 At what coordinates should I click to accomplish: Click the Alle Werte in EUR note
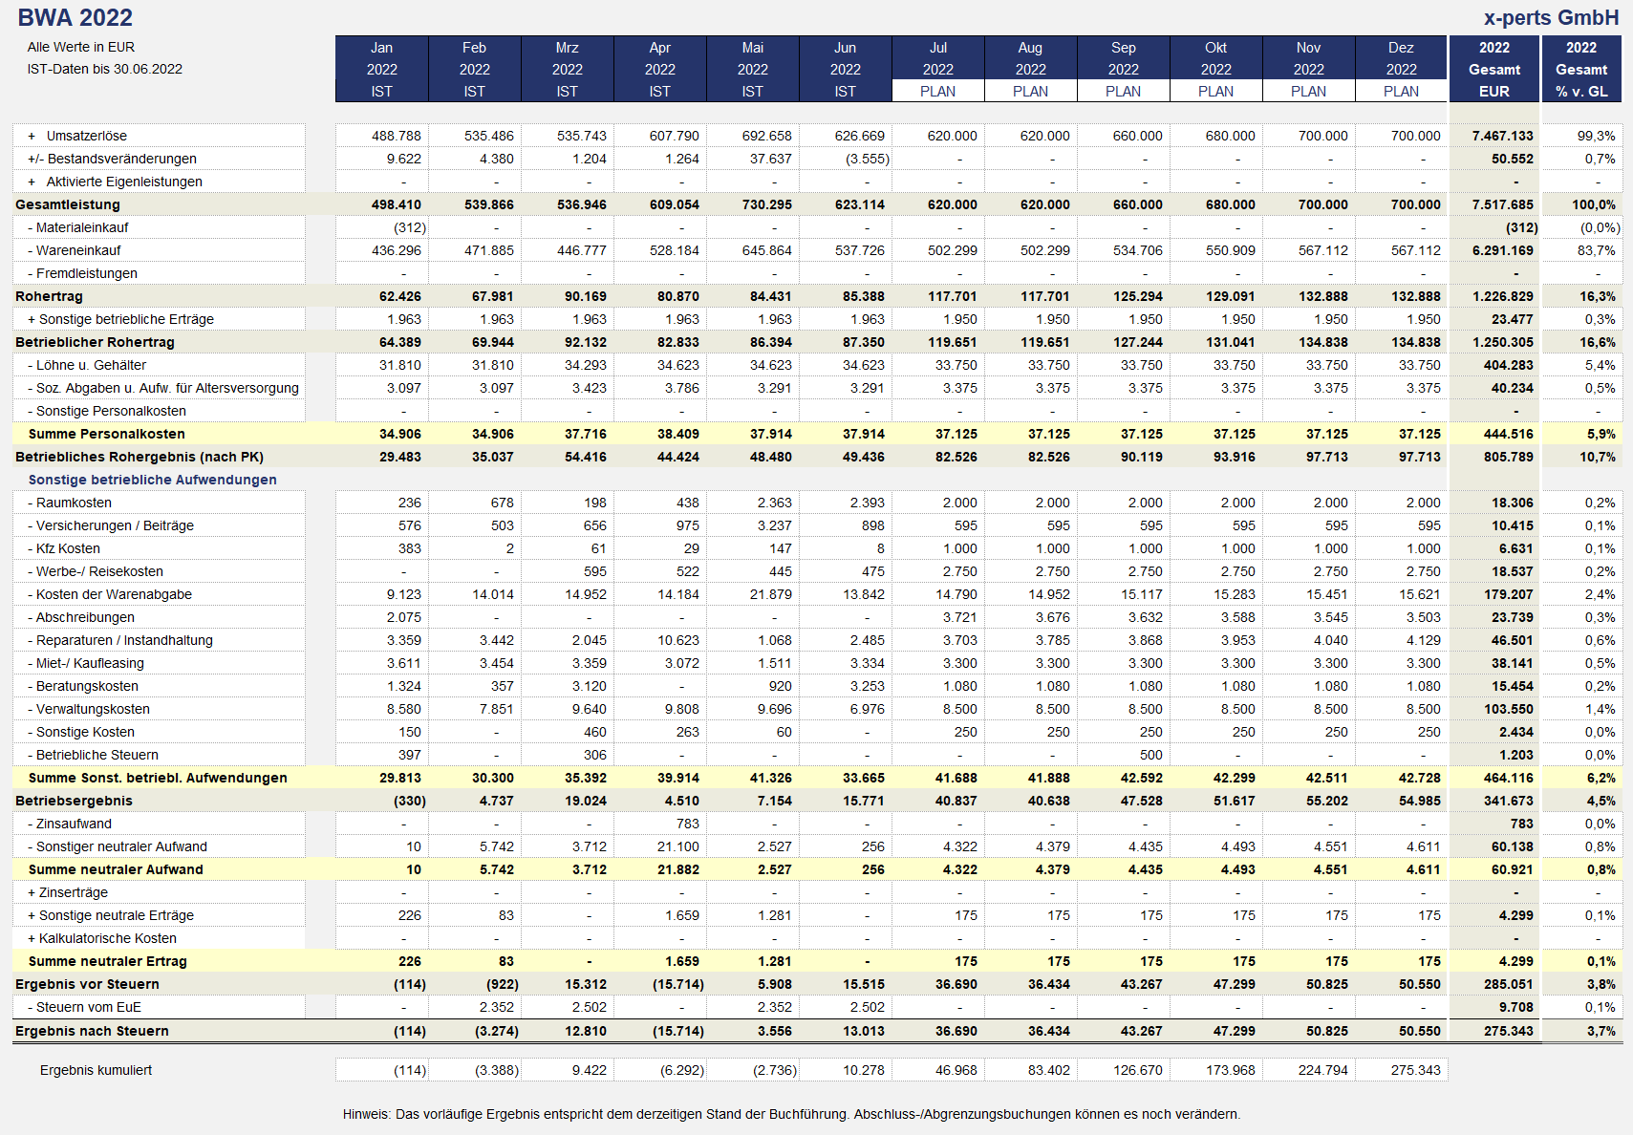(x=81, y=47)
